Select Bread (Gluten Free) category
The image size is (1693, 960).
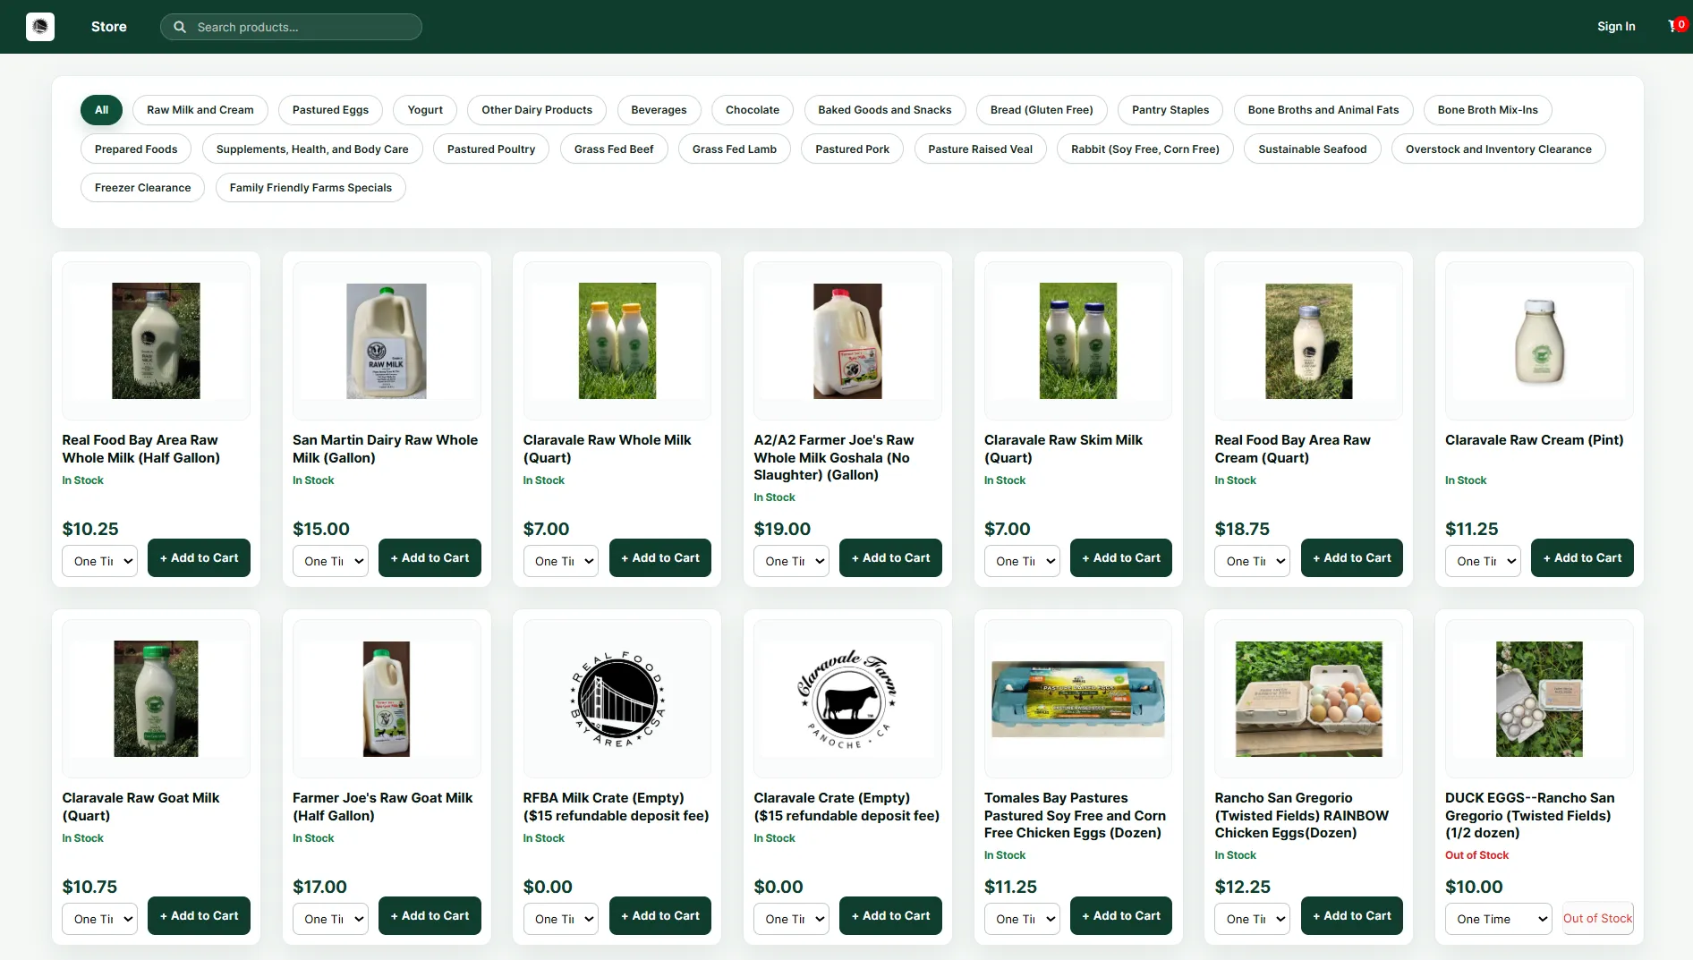tap(1042, 110)
